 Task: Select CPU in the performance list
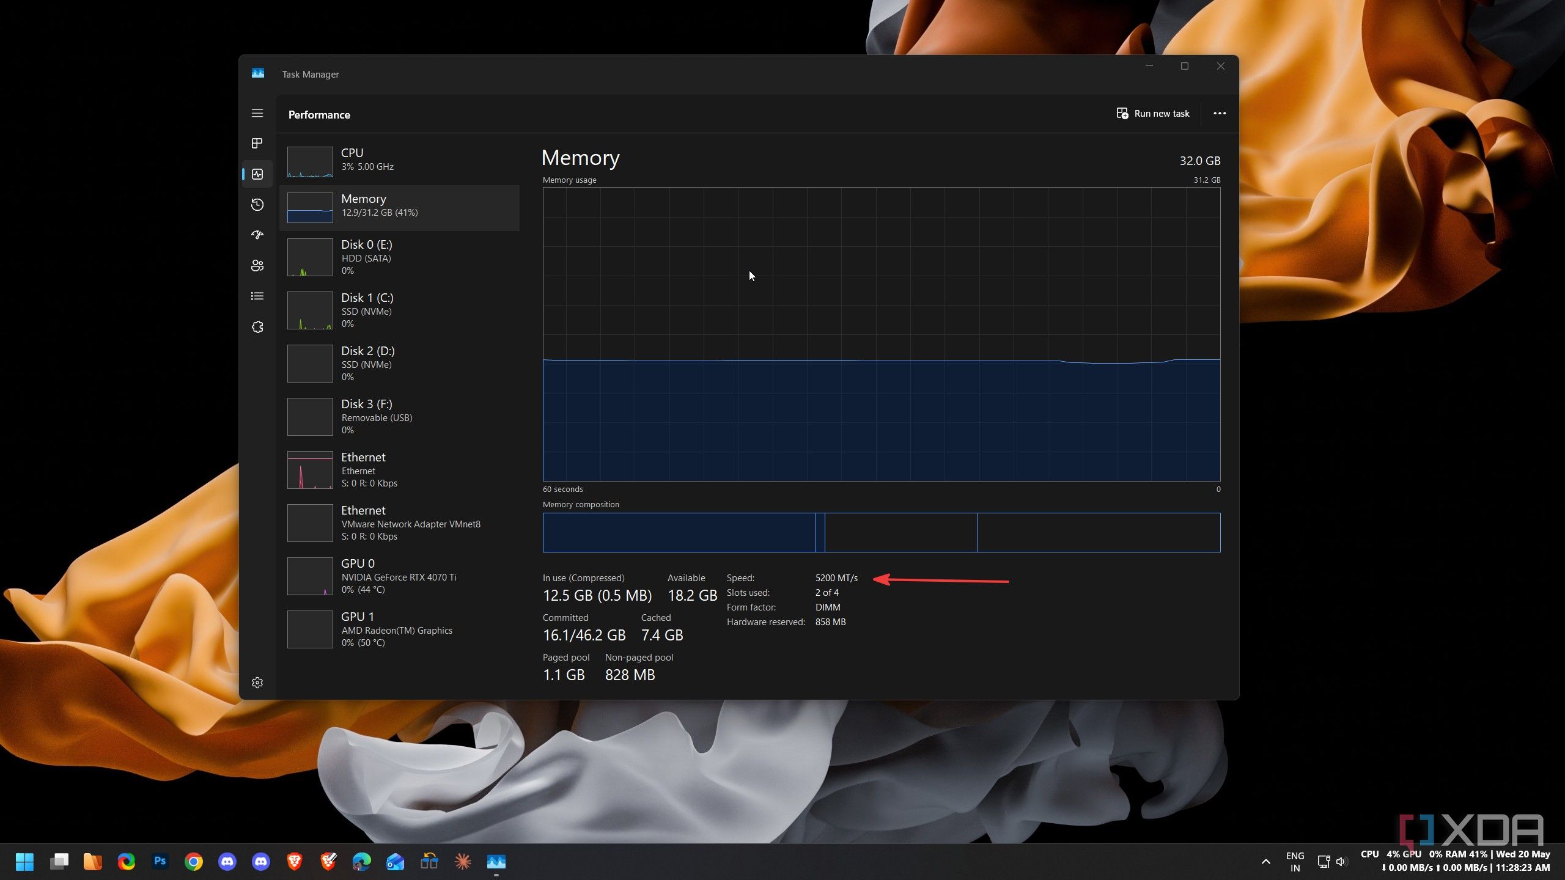[400, 162]
